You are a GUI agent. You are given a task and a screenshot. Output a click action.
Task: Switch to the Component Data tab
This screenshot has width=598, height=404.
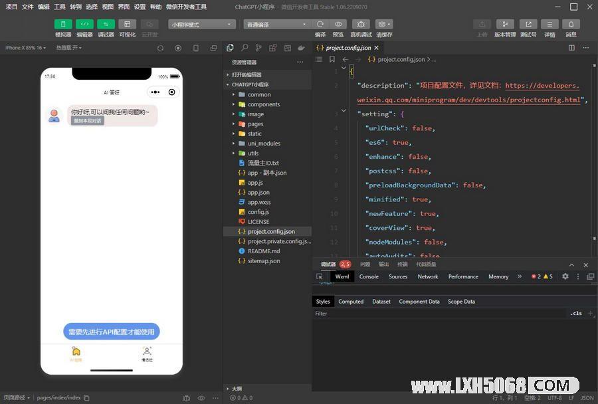[419, 302]
